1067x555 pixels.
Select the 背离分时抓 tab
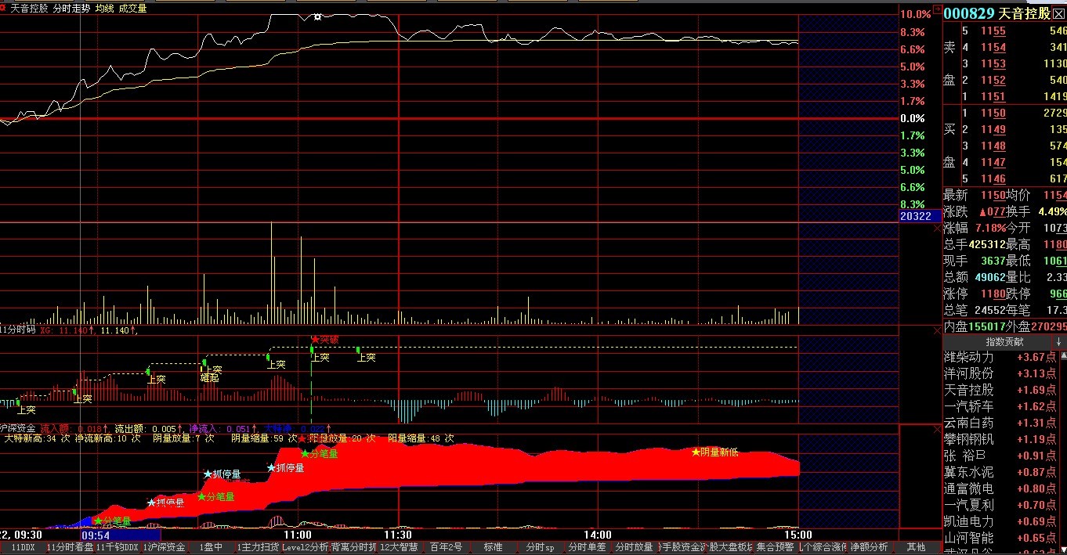point(354,547)
